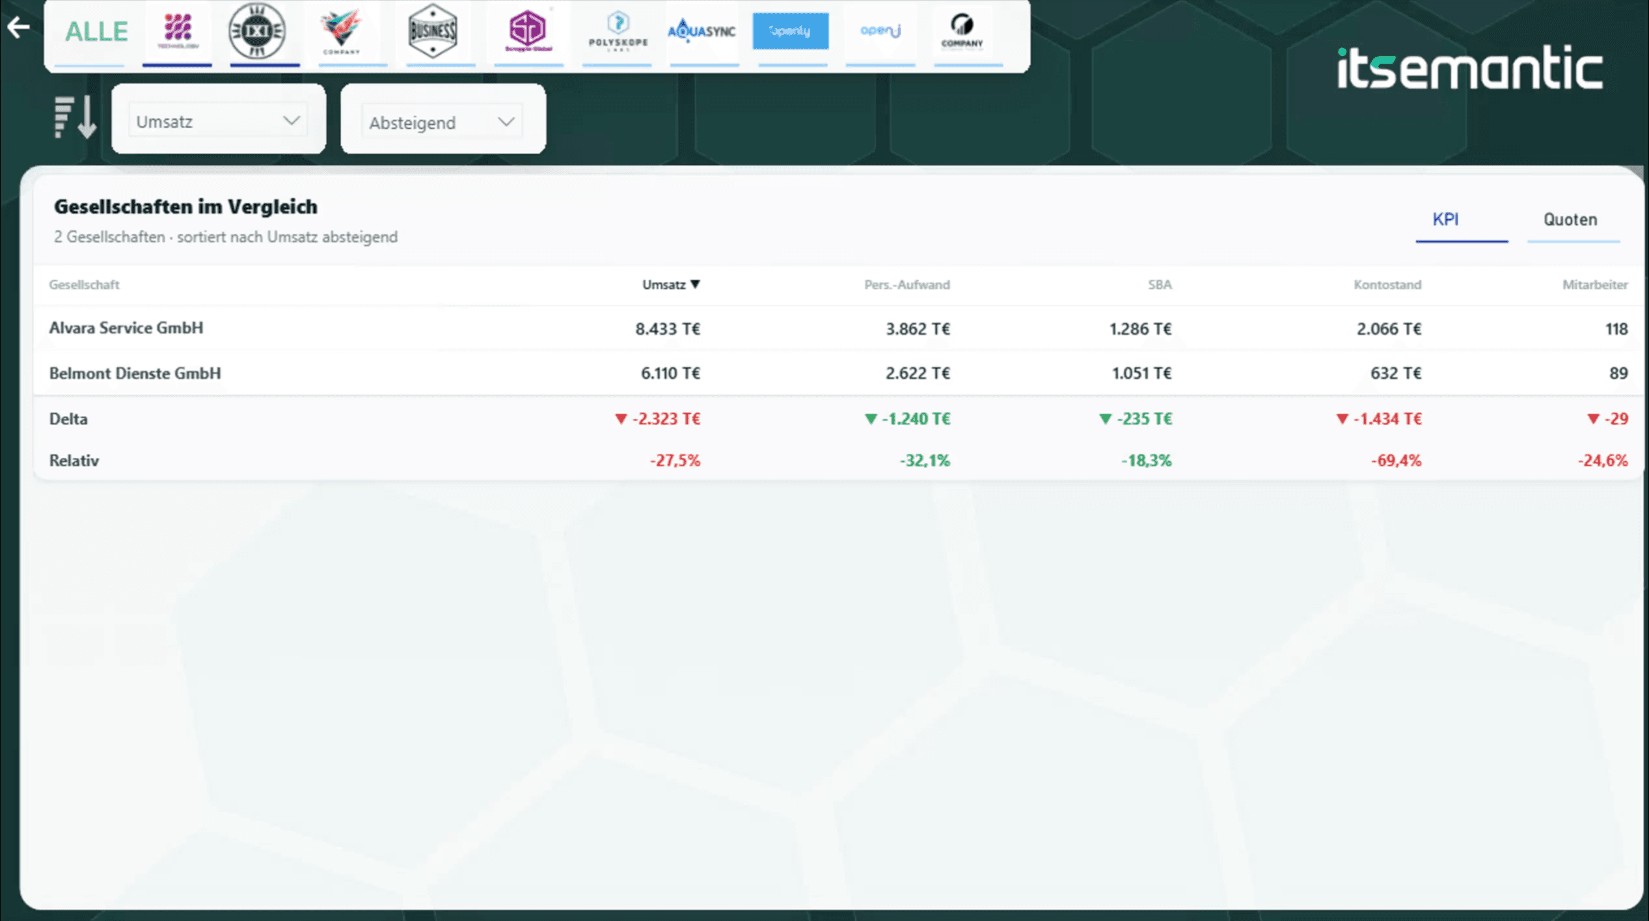The height and width of the screenshot is (921, 1649).
Task: Click the -69,4% relative value
Action: 1397,461
